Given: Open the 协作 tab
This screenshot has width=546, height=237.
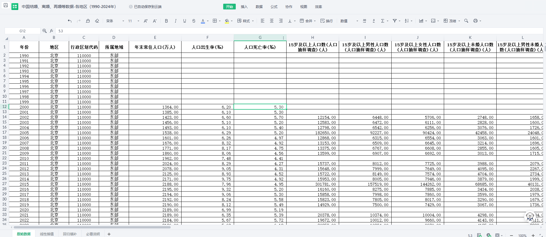Looking at the screenshot, I should 289,7.
